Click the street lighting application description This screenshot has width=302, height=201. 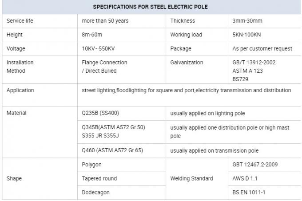click(x=187, y=90)
